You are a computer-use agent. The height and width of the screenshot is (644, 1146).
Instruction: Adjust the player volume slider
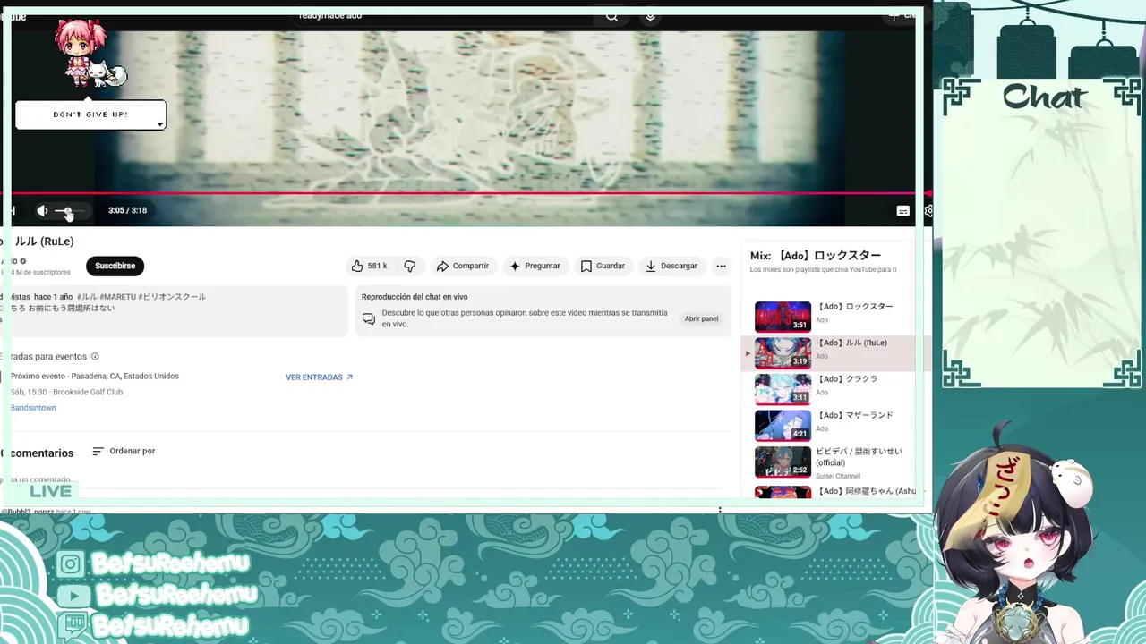click(69, 211)
